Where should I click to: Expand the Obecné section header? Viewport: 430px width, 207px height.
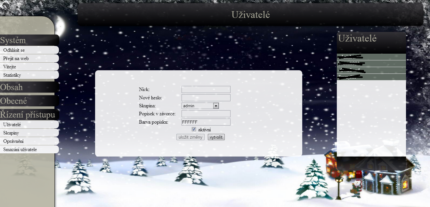click(13, 101)
